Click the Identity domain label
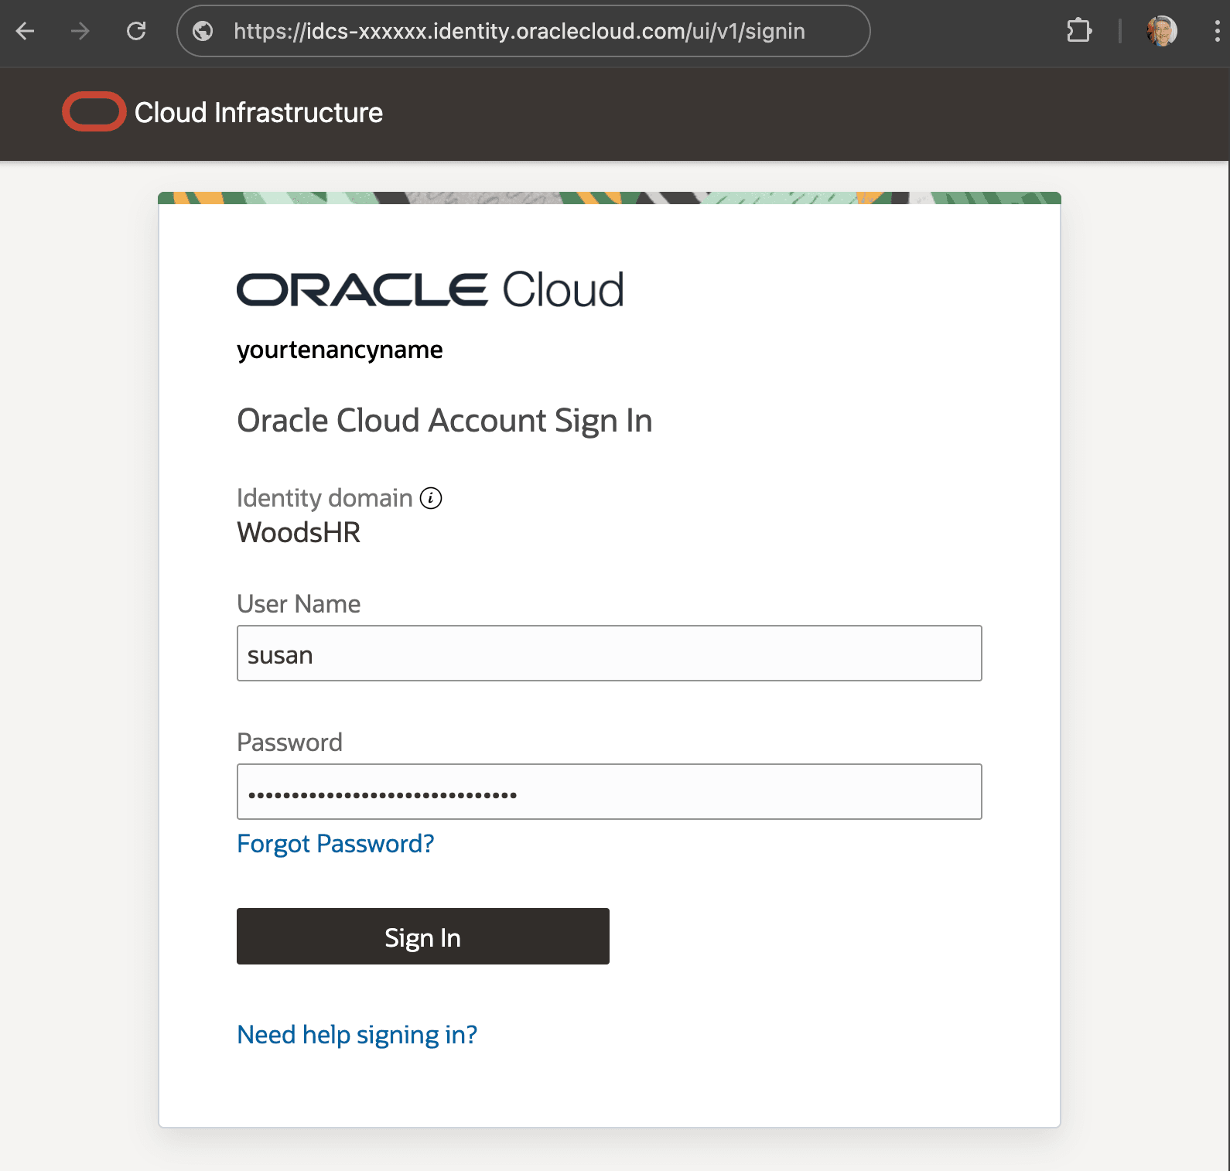 click(x=325, y=498)
